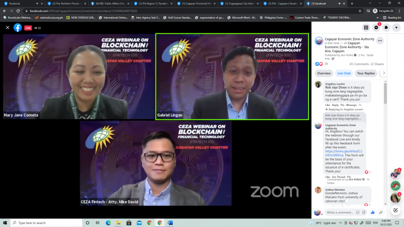404x227 pixels.
Task: Switch to RBC Public Affairs tab
Action: pos(109,4)
